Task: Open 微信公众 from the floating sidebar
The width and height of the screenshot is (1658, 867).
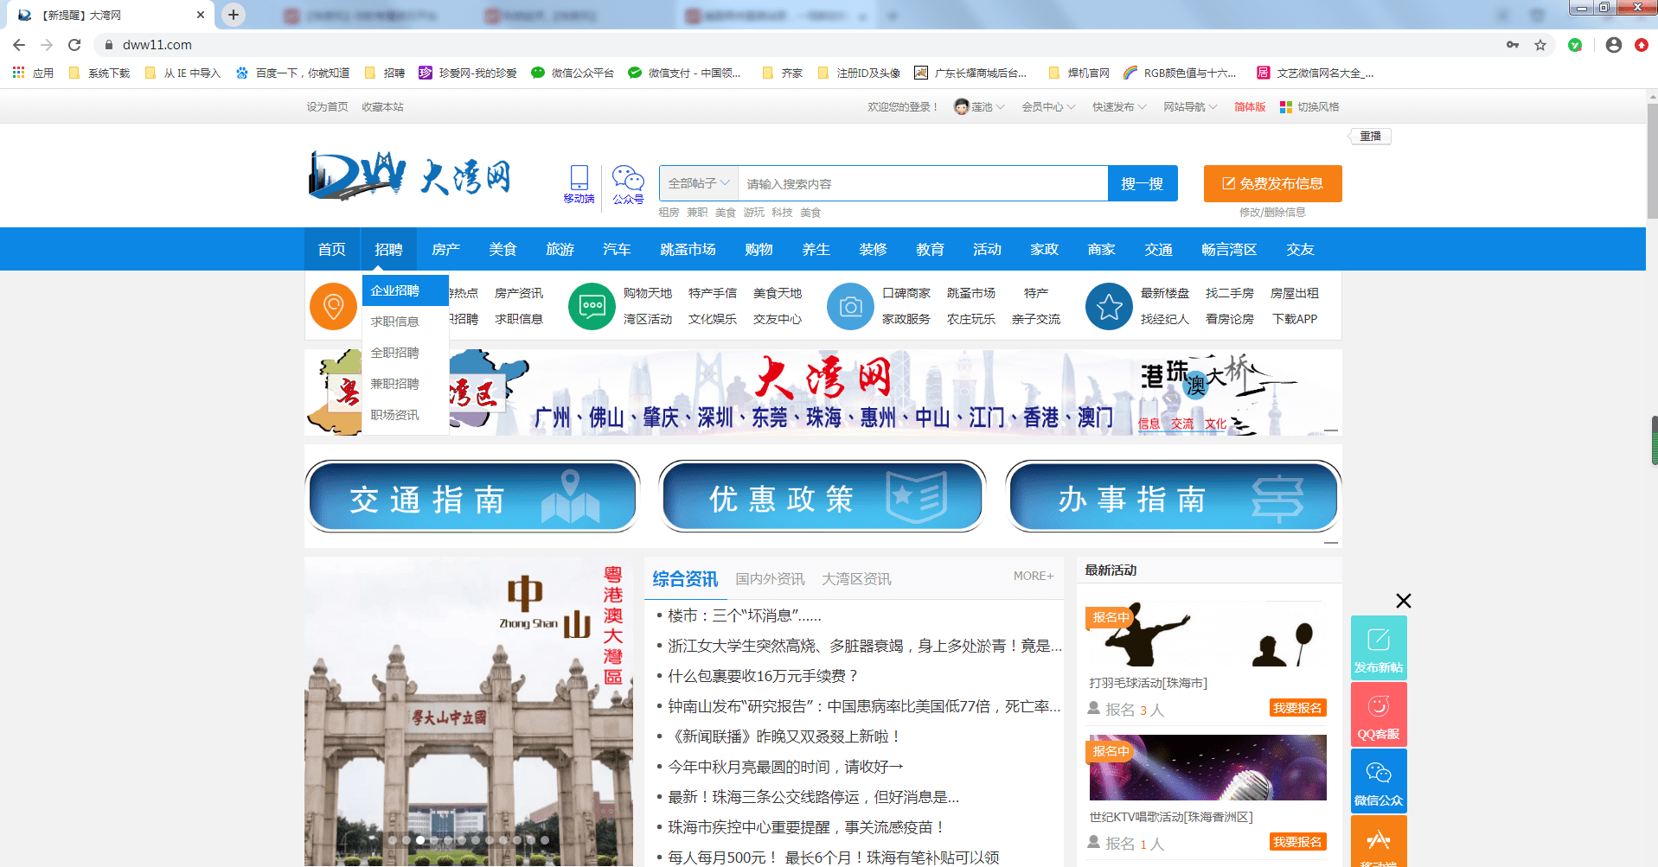Action: pyautogui.click(x=1379, y=780)
